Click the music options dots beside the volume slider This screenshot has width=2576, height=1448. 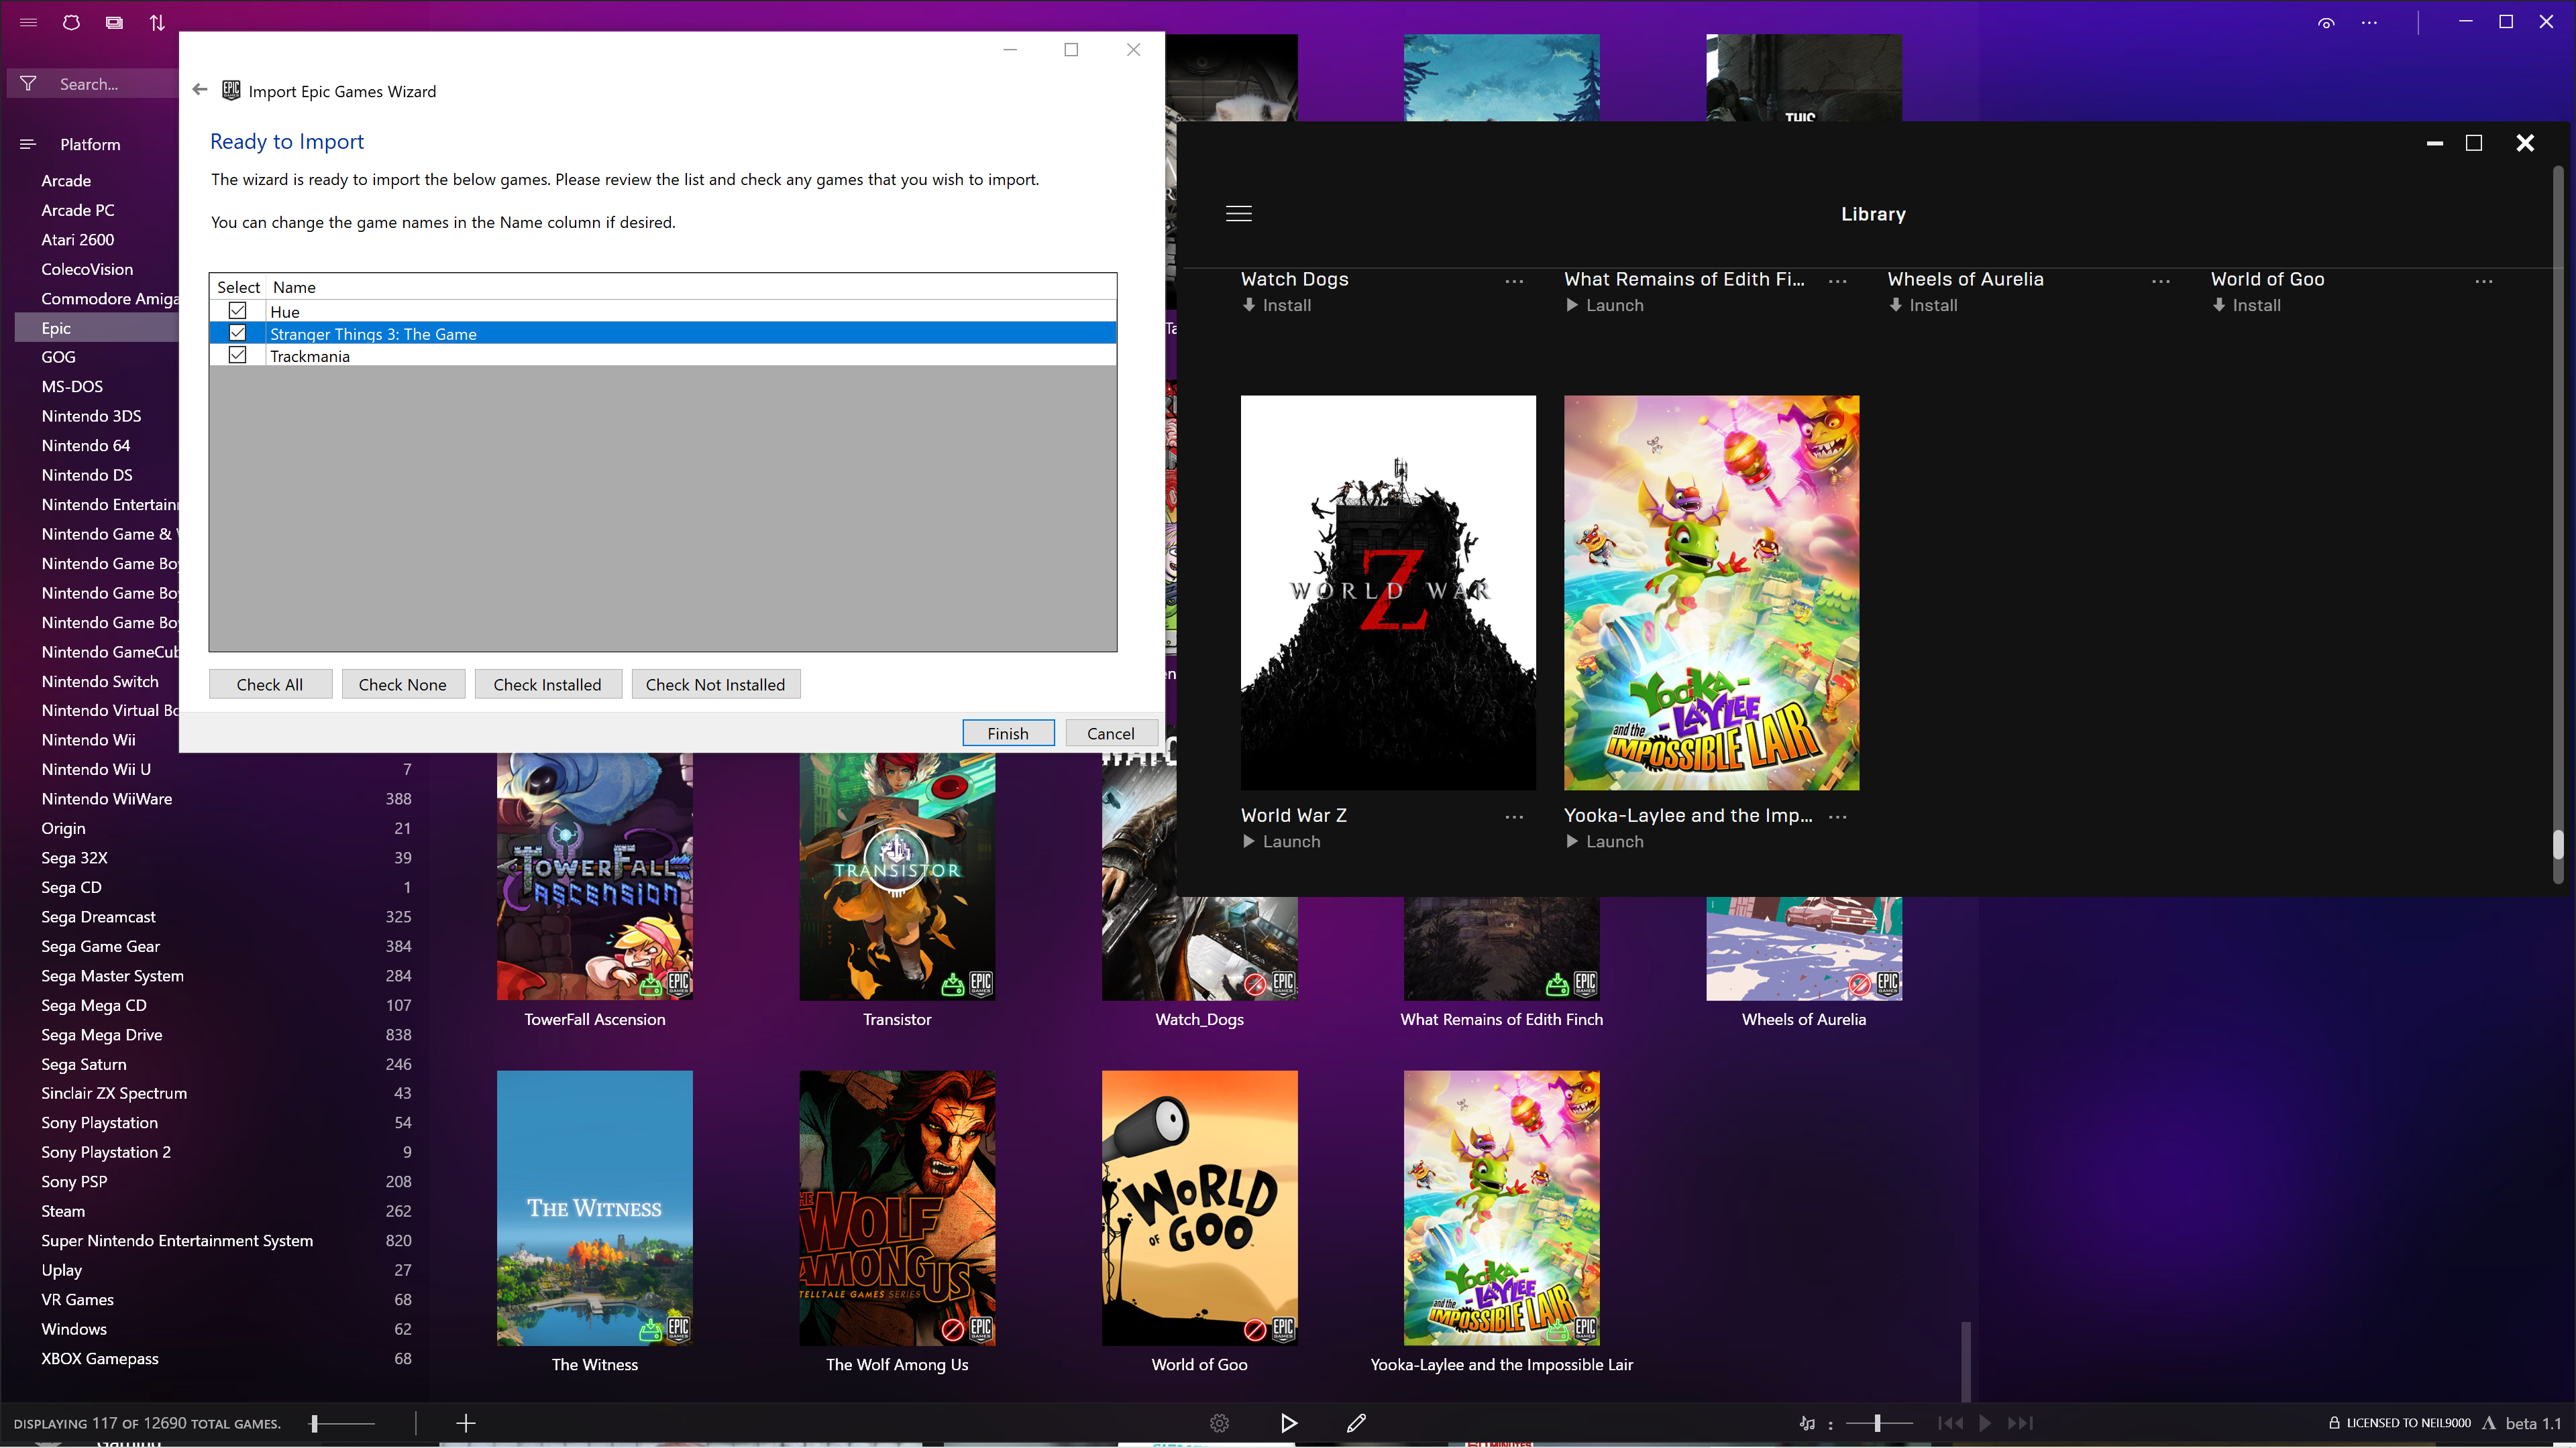[x=1830, y=1424]
